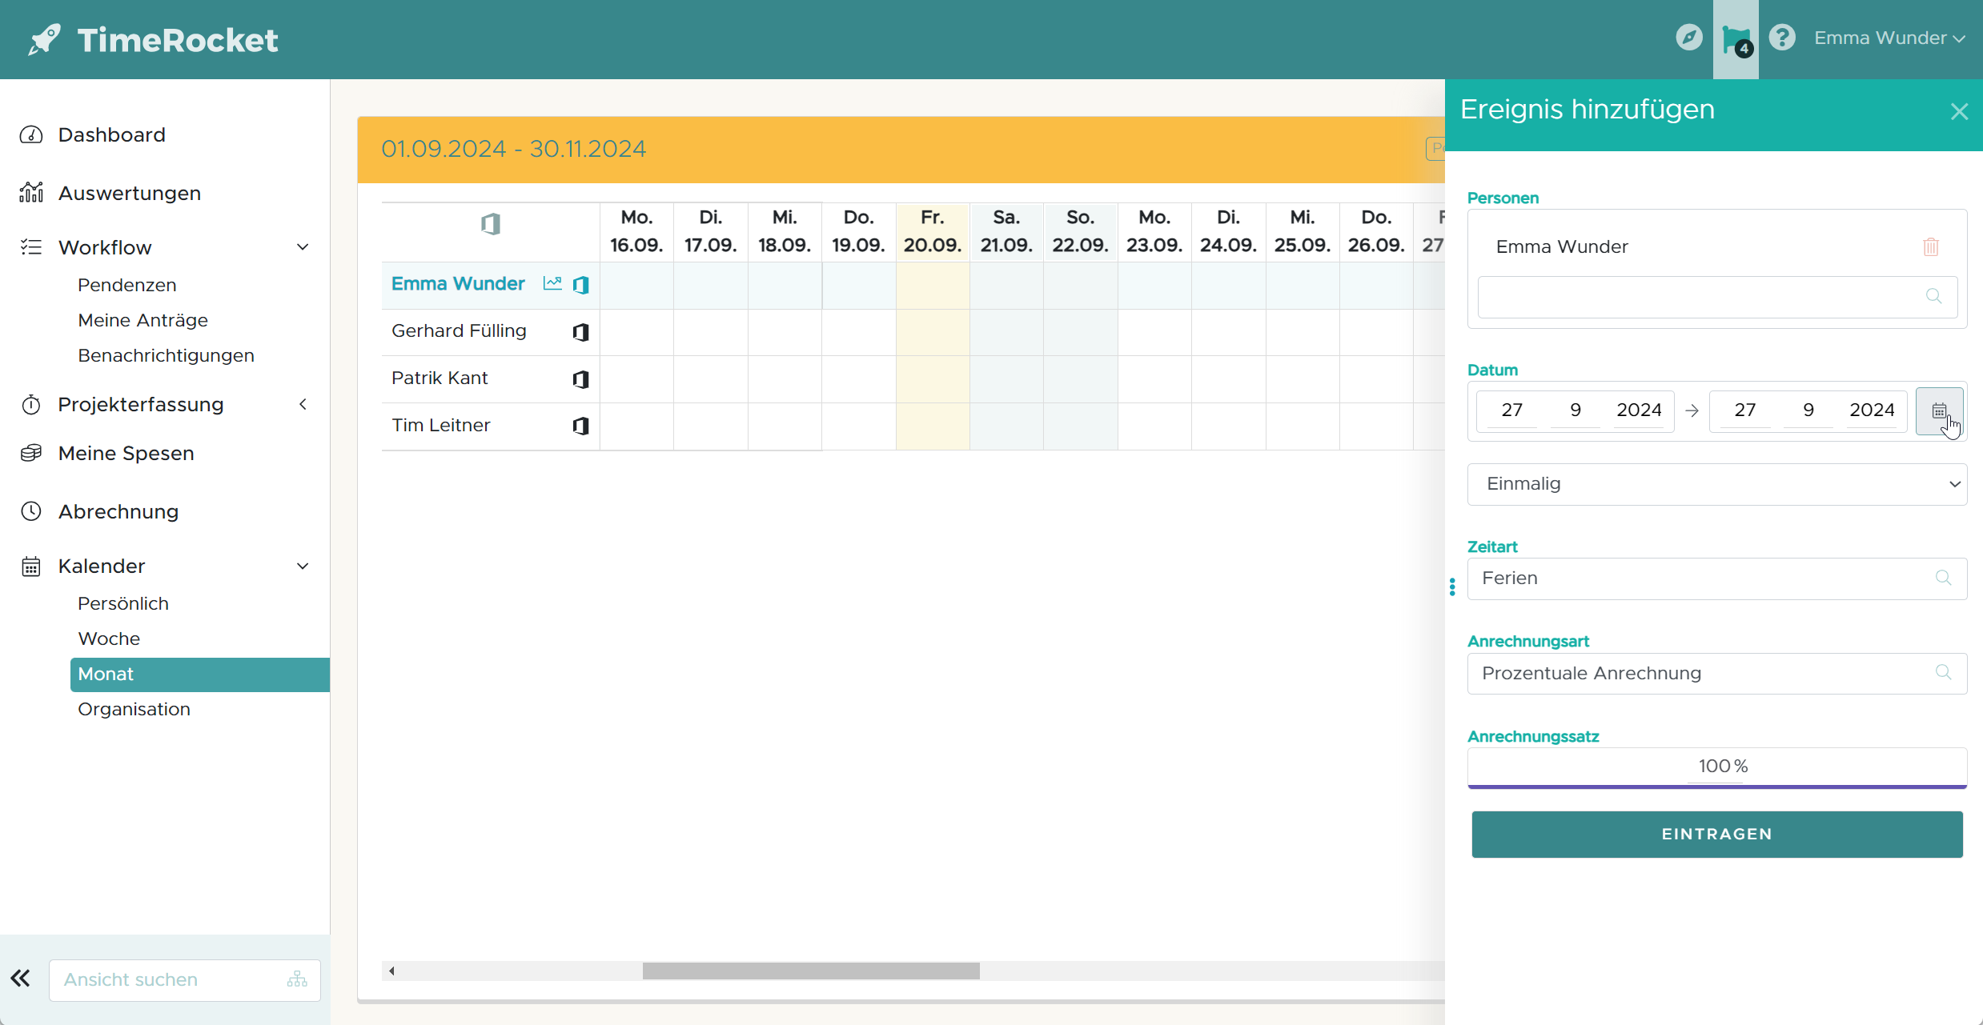Click the building icon next to Patrik Kant
The image size is (1983, 1025).
pyautogui.click(x=581, y=379)
